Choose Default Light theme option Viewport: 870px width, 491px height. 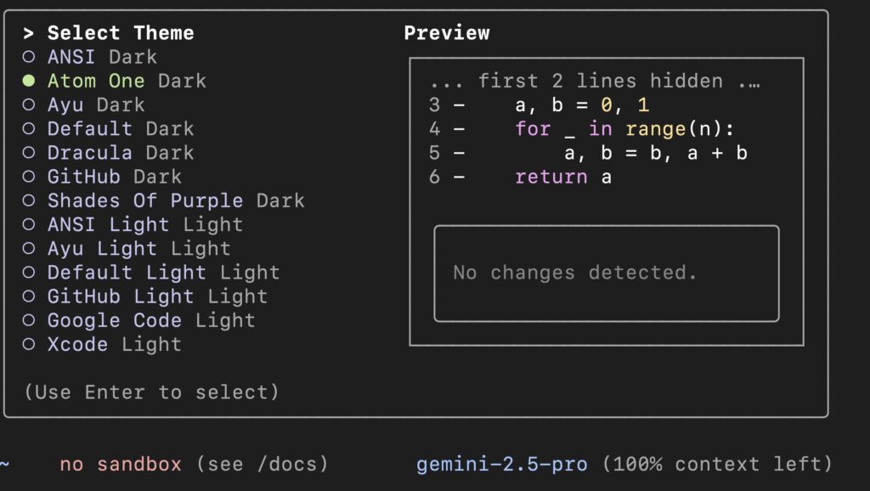(163, 273)
